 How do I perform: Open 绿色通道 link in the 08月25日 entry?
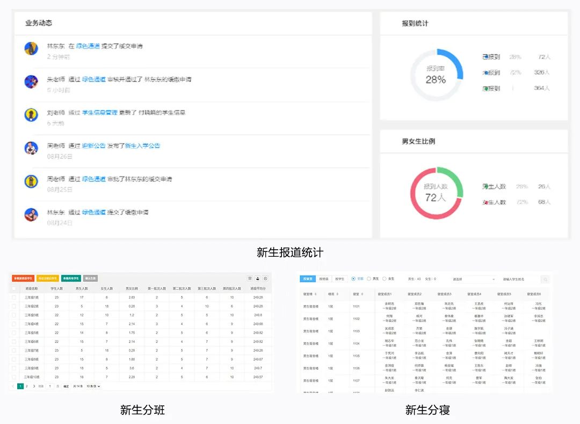click(x=93, y=179)
